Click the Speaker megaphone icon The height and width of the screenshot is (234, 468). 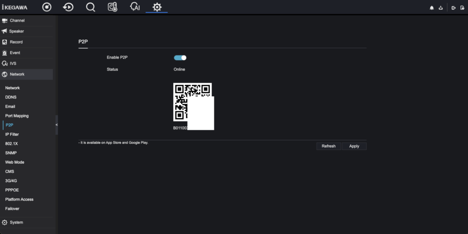click(x=4, y=31)
